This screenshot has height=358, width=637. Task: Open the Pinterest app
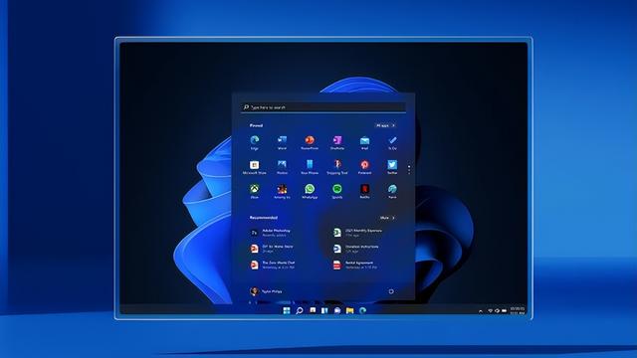[x=365, y=167]
